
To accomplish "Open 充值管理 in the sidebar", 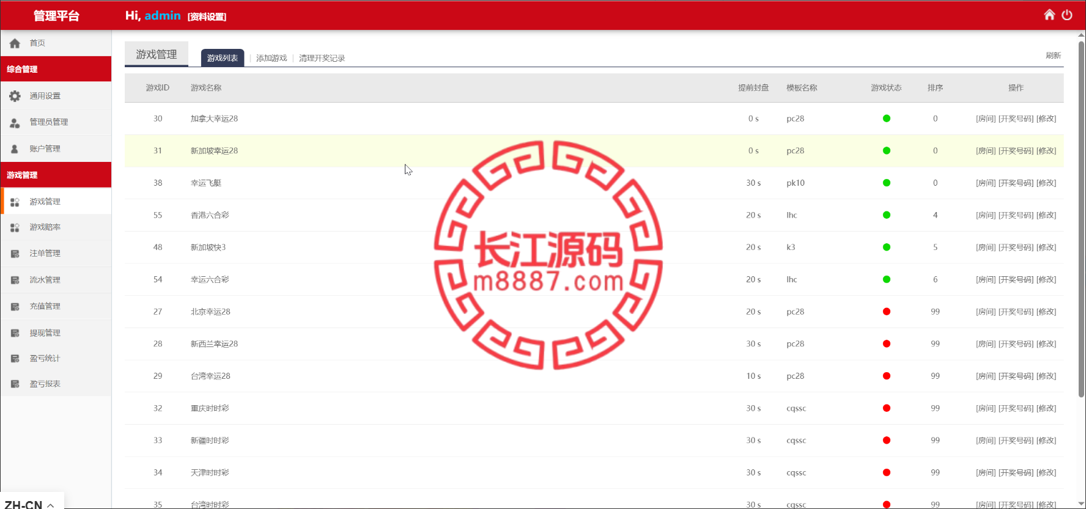I will coord(56,306).
